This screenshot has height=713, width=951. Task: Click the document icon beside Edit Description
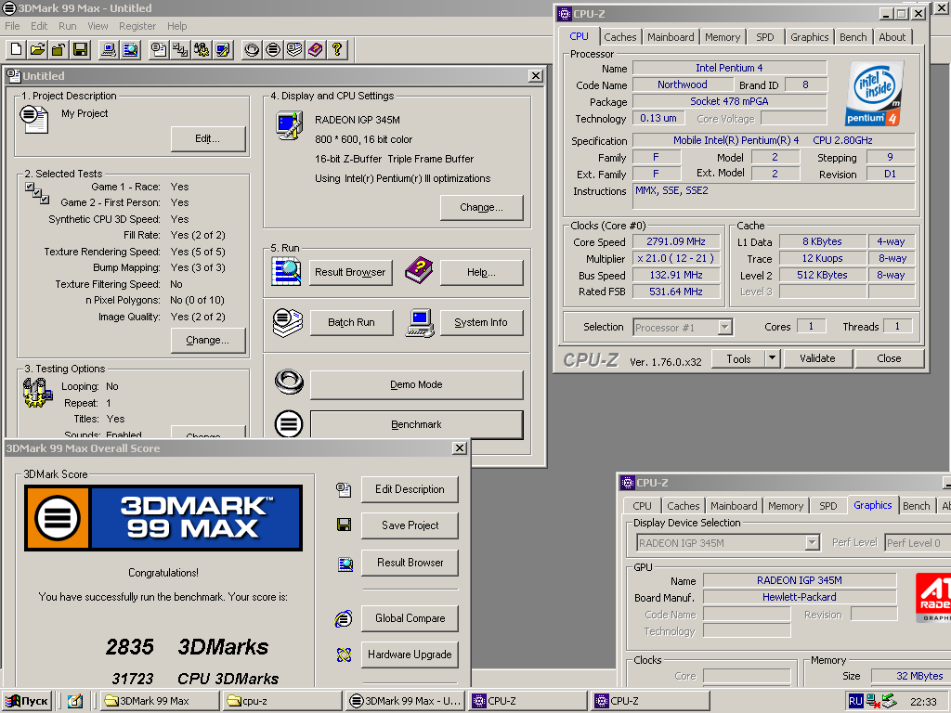click(x=344, y=489)
